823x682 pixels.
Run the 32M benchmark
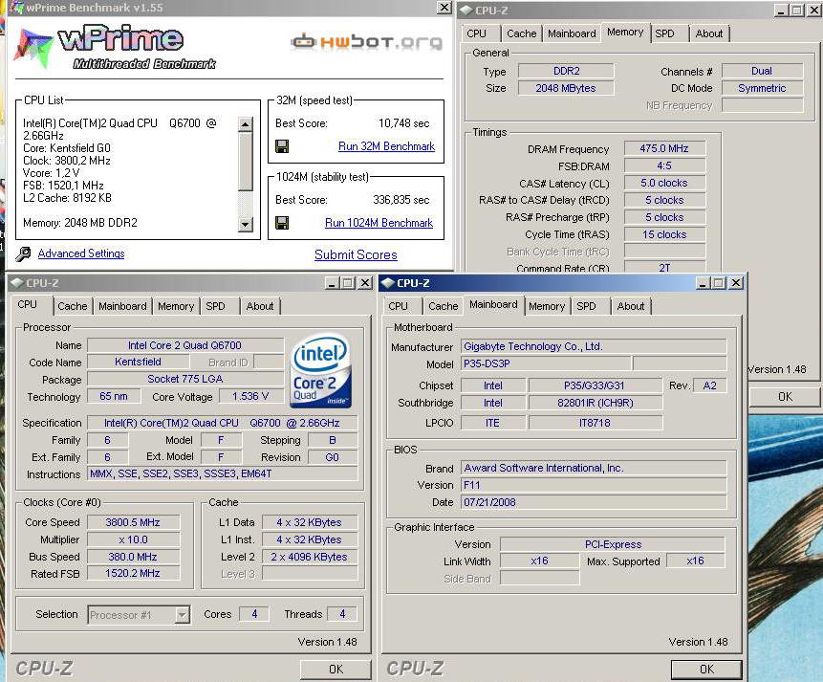pyautogui.click(x=386, y=146)
